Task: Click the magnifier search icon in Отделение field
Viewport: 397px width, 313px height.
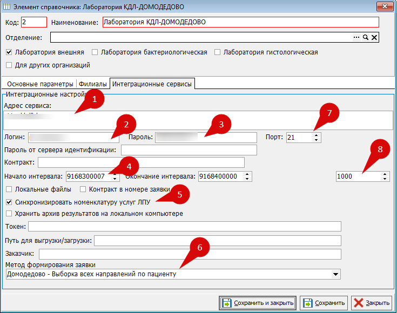Action: coord(365,37)
